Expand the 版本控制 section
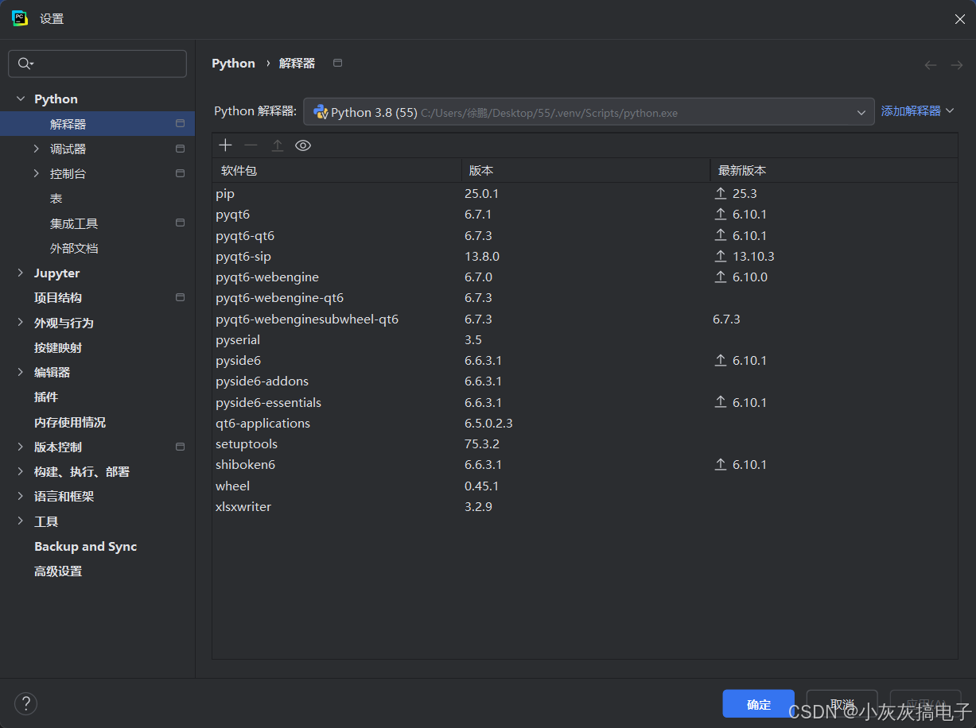The width and height of the screenshot is (976, 728). [x=21, y=447]
